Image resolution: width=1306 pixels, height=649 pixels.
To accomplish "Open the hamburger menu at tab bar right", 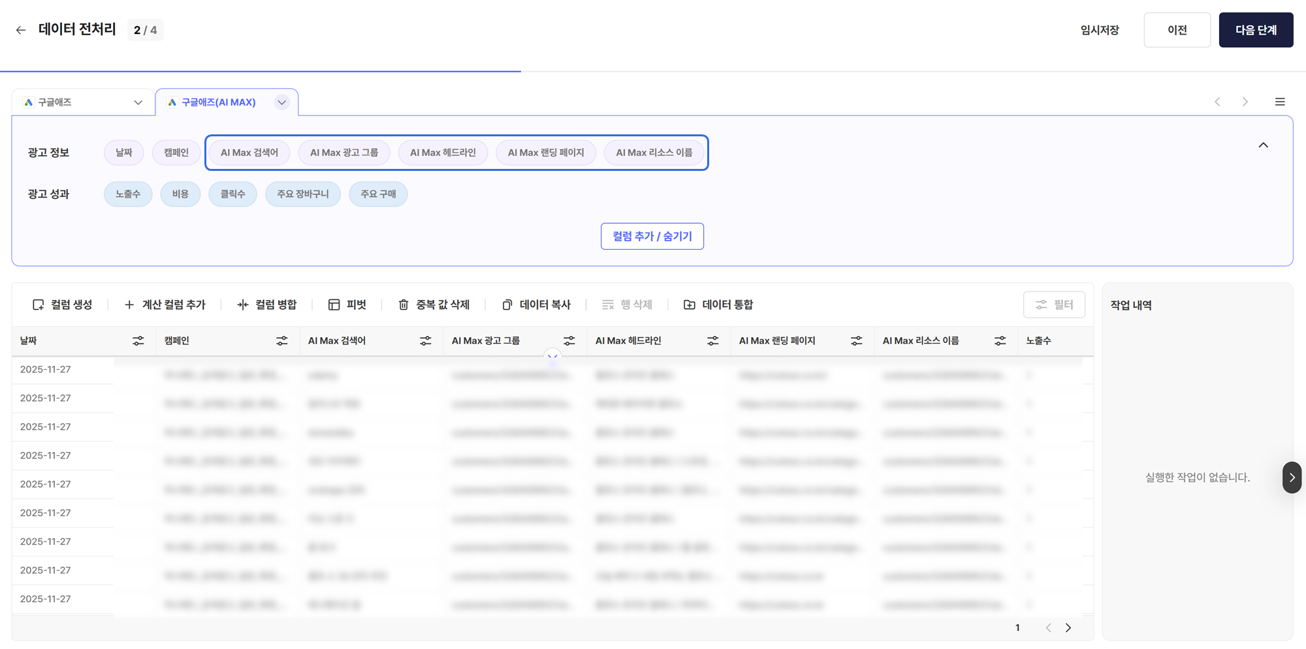I will pos(1280,102).
